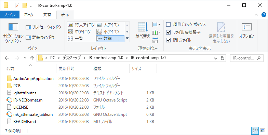Sort by Size (サイズ) column header
Screen dimensions: 268x135
pos(137,69)
